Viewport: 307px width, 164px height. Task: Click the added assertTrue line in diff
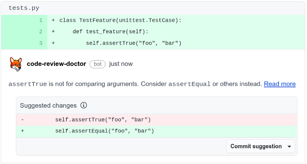(x=133, y=43)
